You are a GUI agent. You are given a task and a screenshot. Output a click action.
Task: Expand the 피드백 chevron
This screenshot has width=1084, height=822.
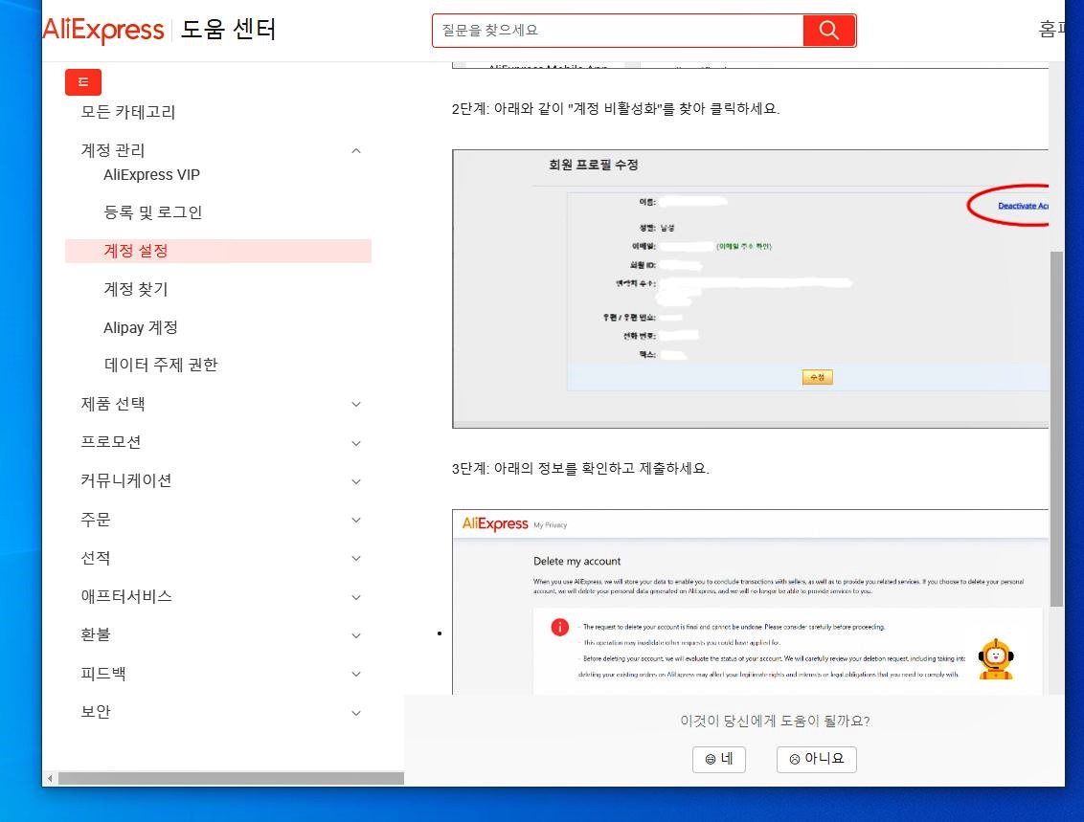(356, 674)
